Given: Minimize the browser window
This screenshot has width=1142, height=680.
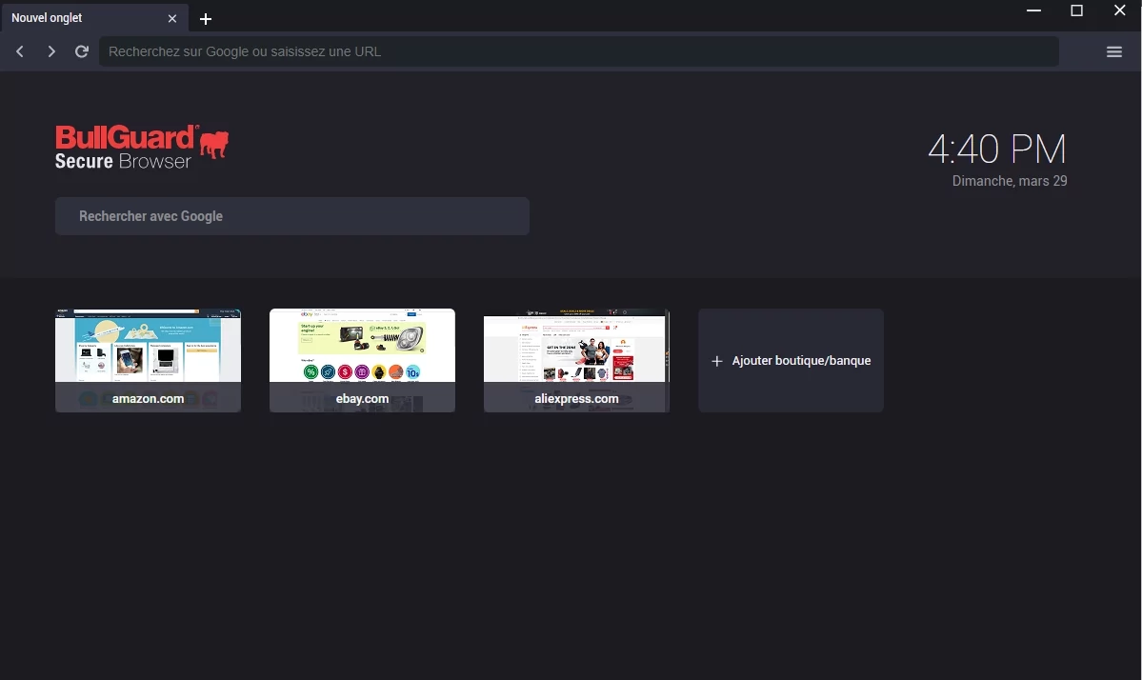Looking at the screenshot, I should pos(1033,10).
